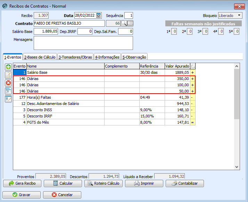Select the Desconto IRRF row
This screenshot has height=202, width=248.
click(x=104, y=116)
